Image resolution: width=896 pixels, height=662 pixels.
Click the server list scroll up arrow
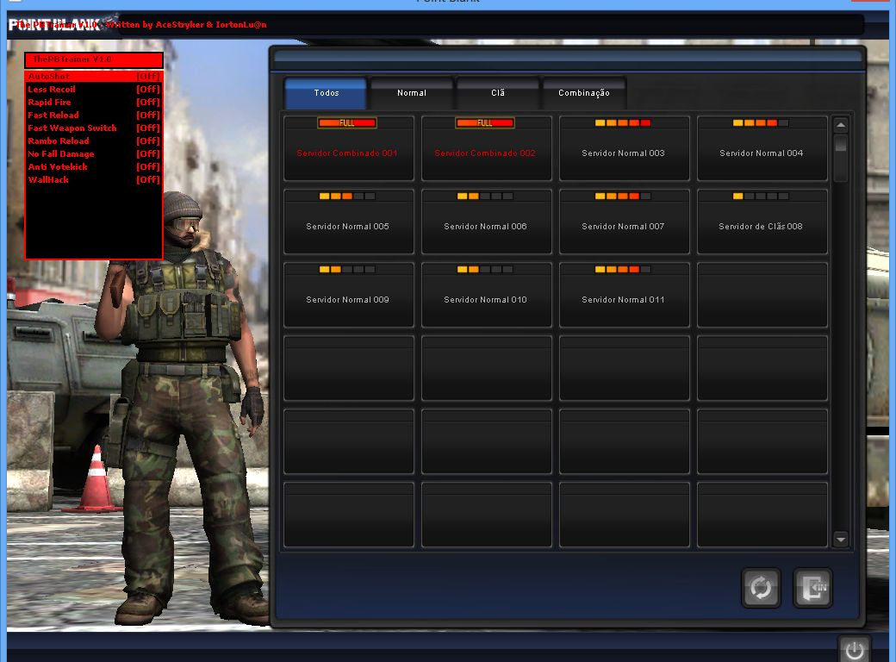[841, 125]
